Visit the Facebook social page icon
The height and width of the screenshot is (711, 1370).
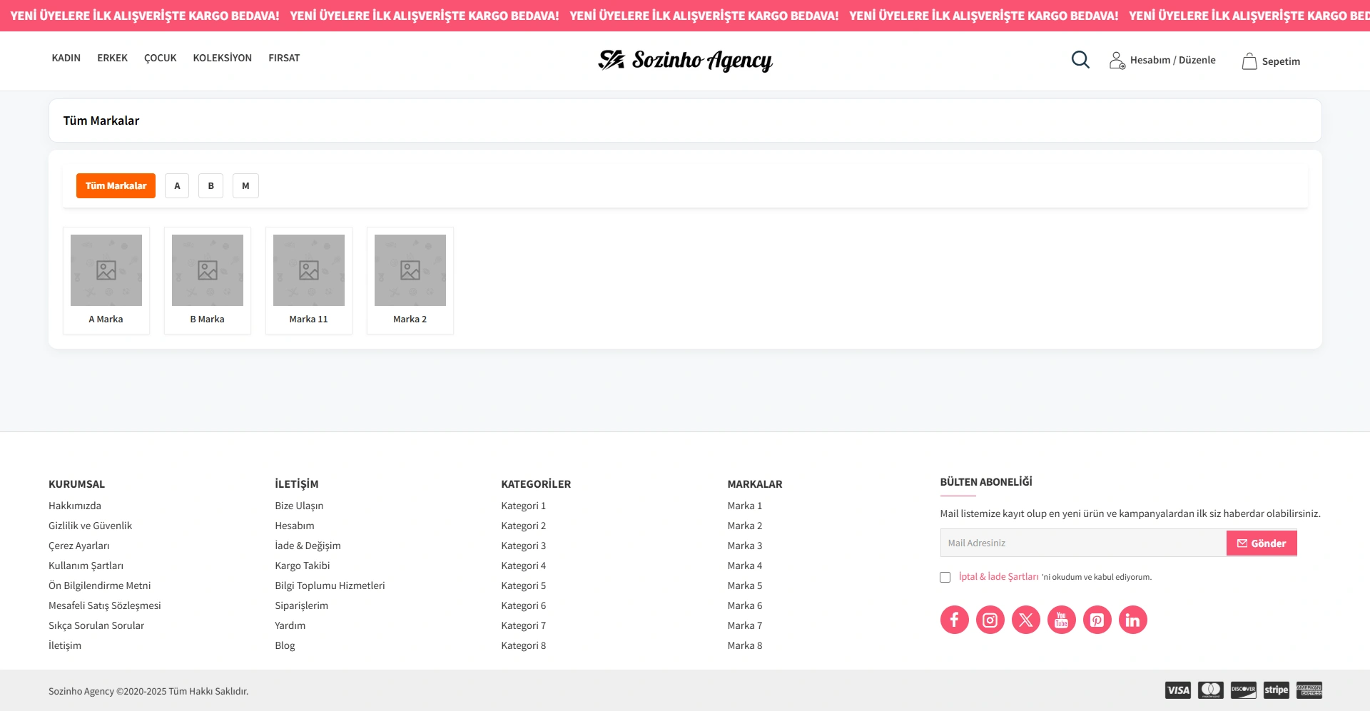point(954,620)
